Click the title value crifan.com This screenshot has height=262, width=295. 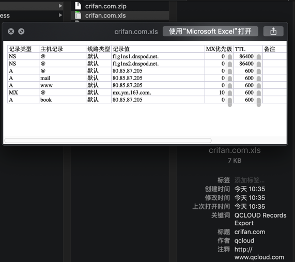pos(250,232)
